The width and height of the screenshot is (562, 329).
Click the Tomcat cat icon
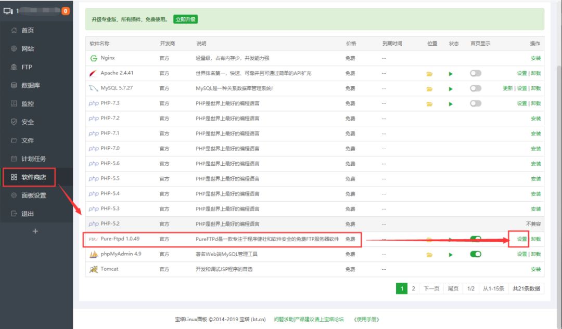(94, 269)
